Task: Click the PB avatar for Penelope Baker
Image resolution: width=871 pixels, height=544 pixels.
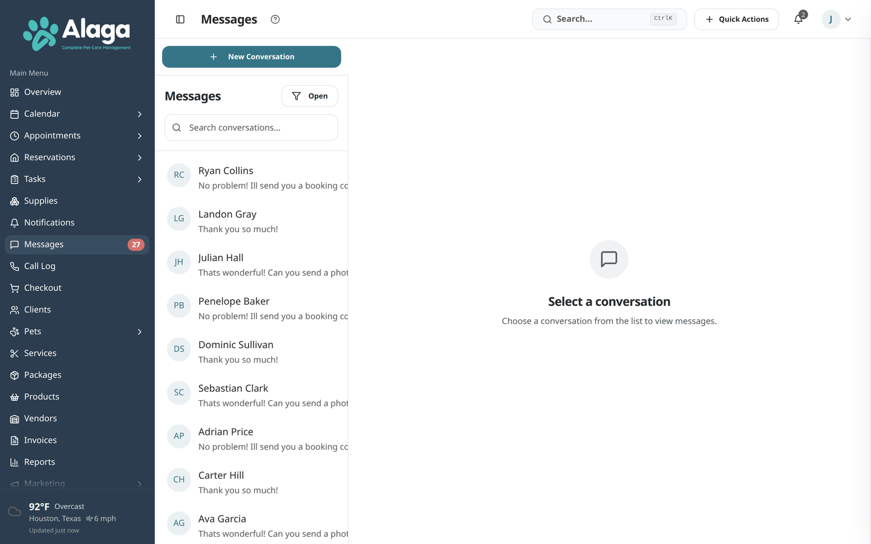Action: [x=179, y=306]
